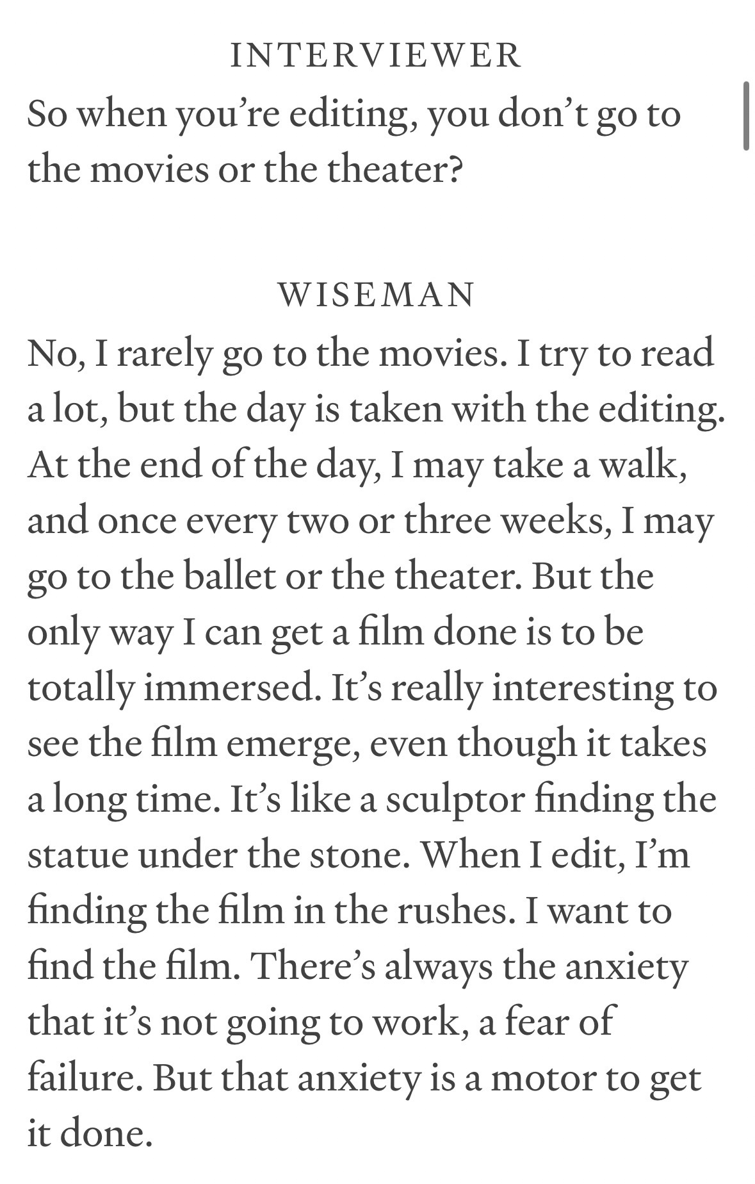755x1184 pixels.
Task: Click the scrollbar thumb at right edge
Action: (746, 116)
